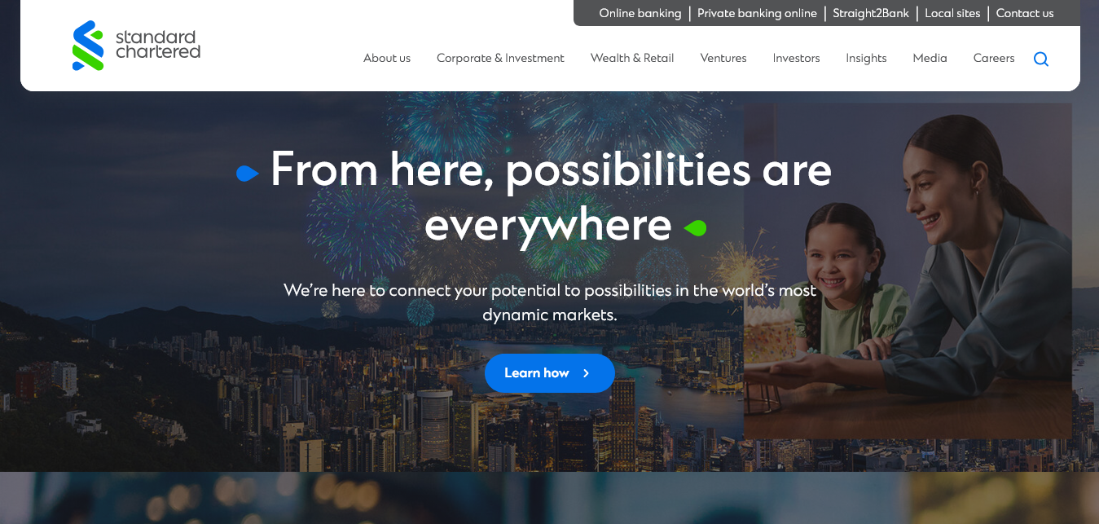Click the Contact us link
Screen dimensions: 1099x524
pyautogui.click(x=1025, y=13)
